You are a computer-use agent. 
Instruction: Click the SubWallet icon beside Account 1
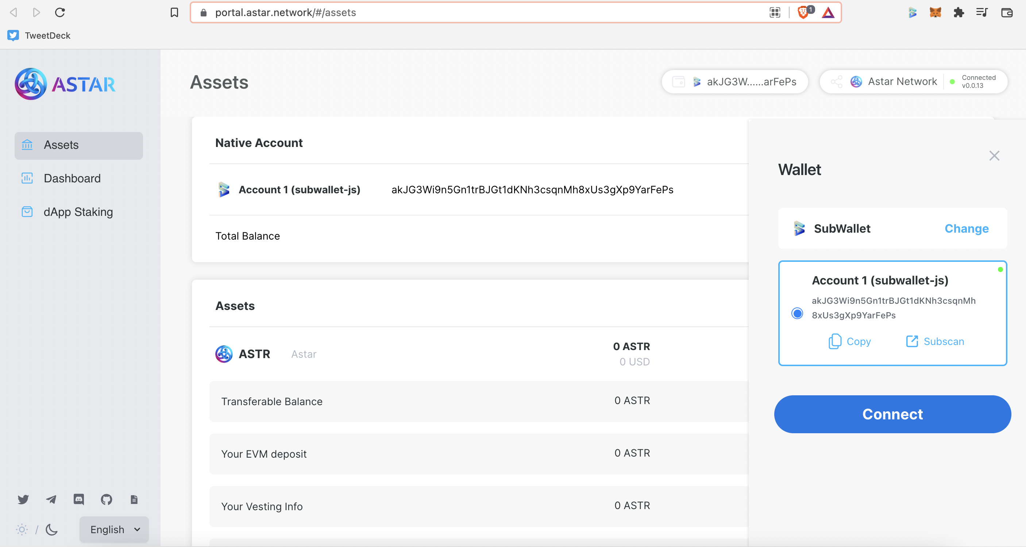(224, 190)
